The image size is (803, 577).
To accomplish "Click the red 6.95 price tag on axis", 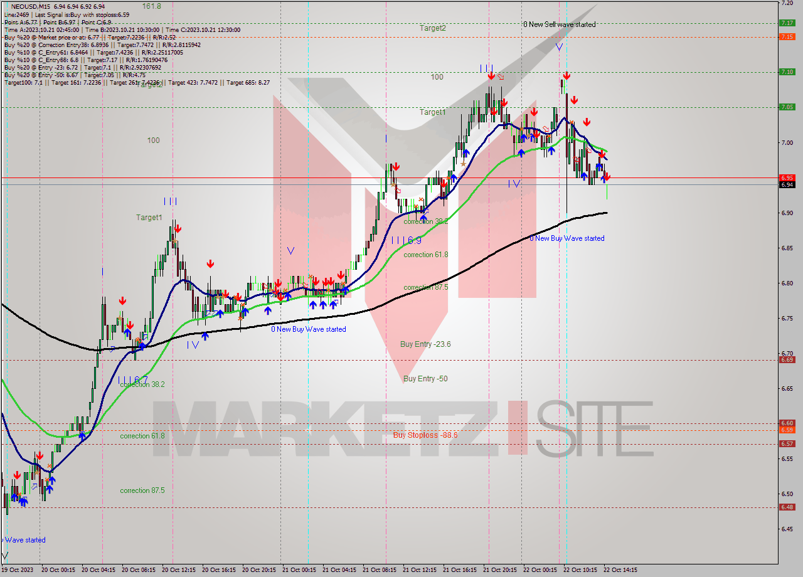I will coord(787,177).
